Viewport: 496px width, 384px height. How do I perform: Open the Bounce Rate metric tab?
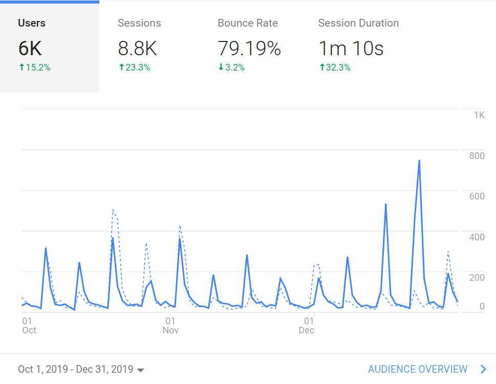249,47
